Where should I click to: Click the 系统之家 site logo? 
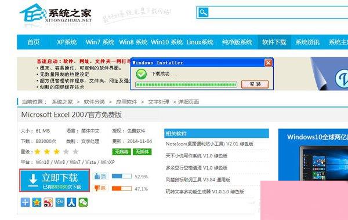click(56, 14)
